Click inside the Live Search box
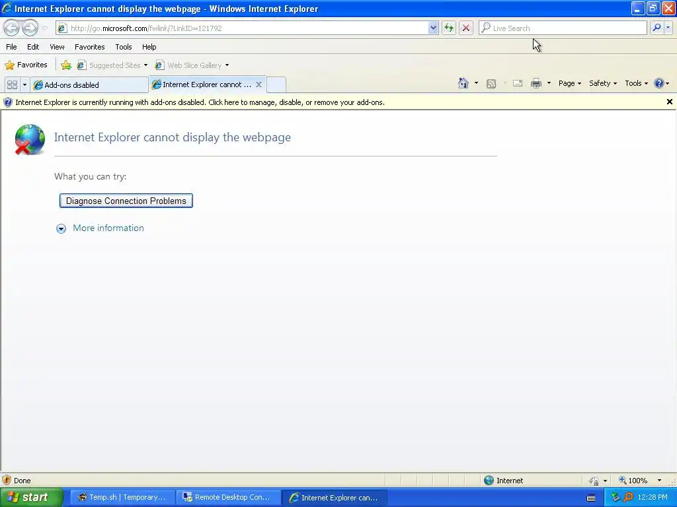The height and width of the screenshot is (507, 677). coord(563,28)
